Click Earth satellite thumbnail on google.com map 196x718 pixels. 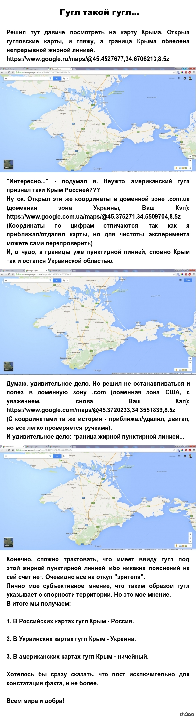coord(8,543)
